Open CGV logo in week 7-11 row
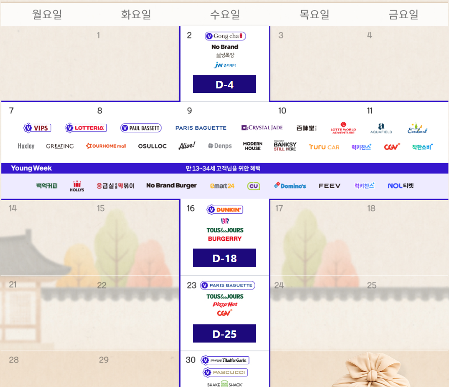 tap(392, 147)
